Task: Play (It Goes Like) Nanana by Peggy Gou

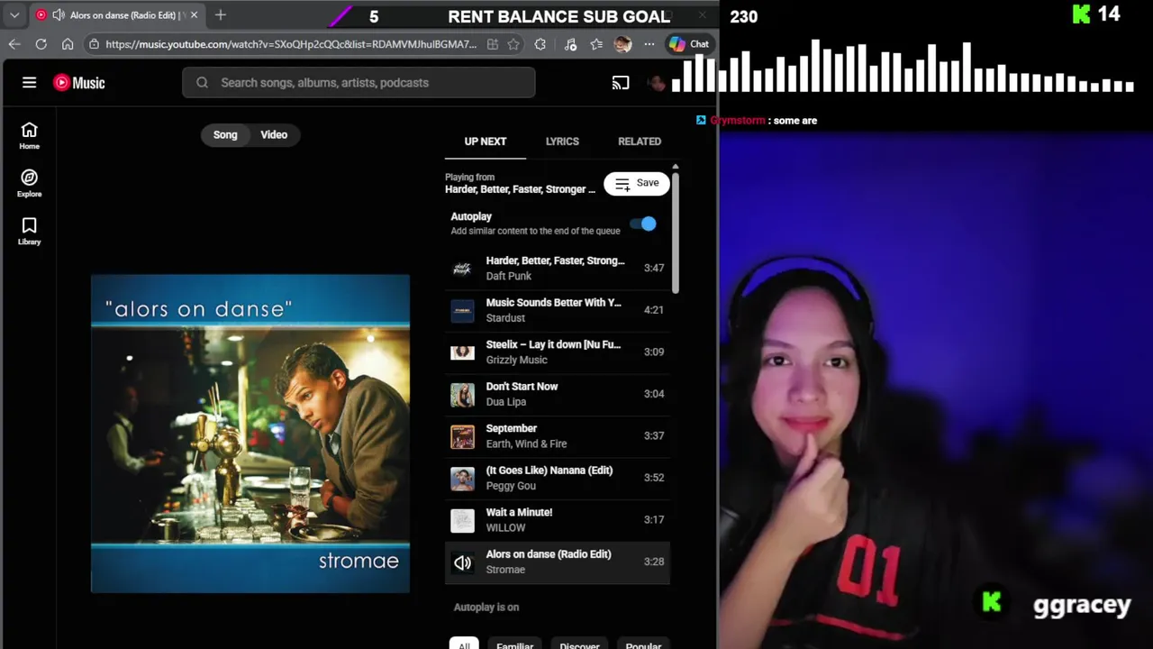Action: (558, 478)
